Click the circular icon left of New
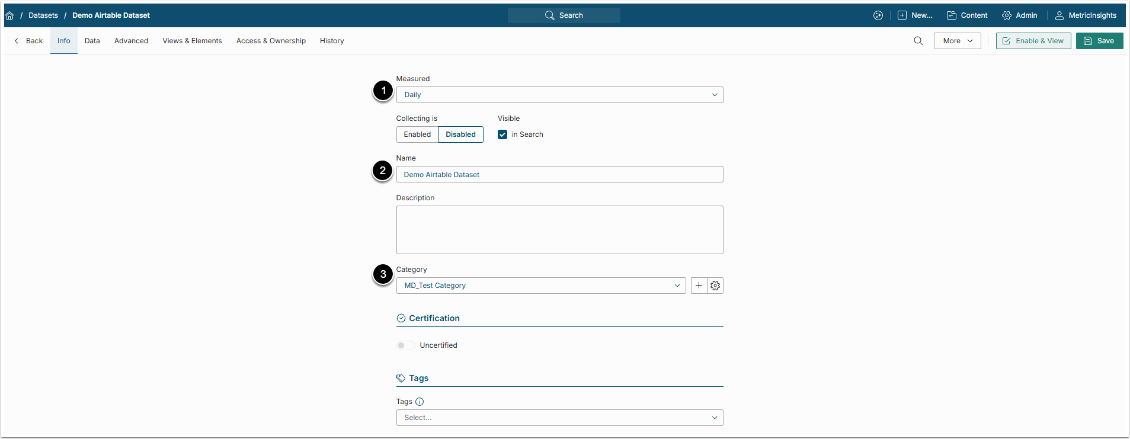This screenshot has width=1130, height=439. [x=878, y=15]
